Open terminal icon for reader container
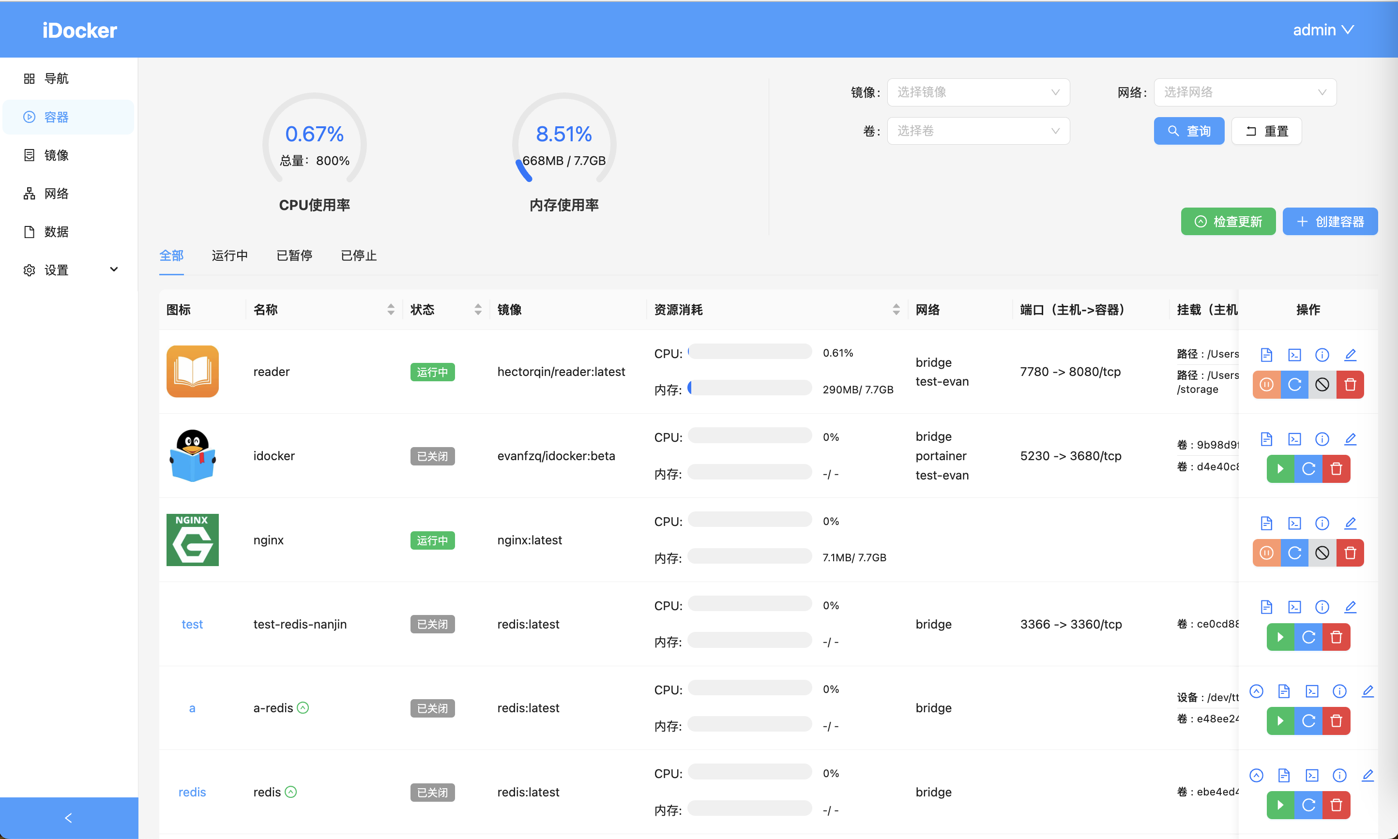The height and width of the screenshot is (839, 1398). click(x=1294, y=355)
